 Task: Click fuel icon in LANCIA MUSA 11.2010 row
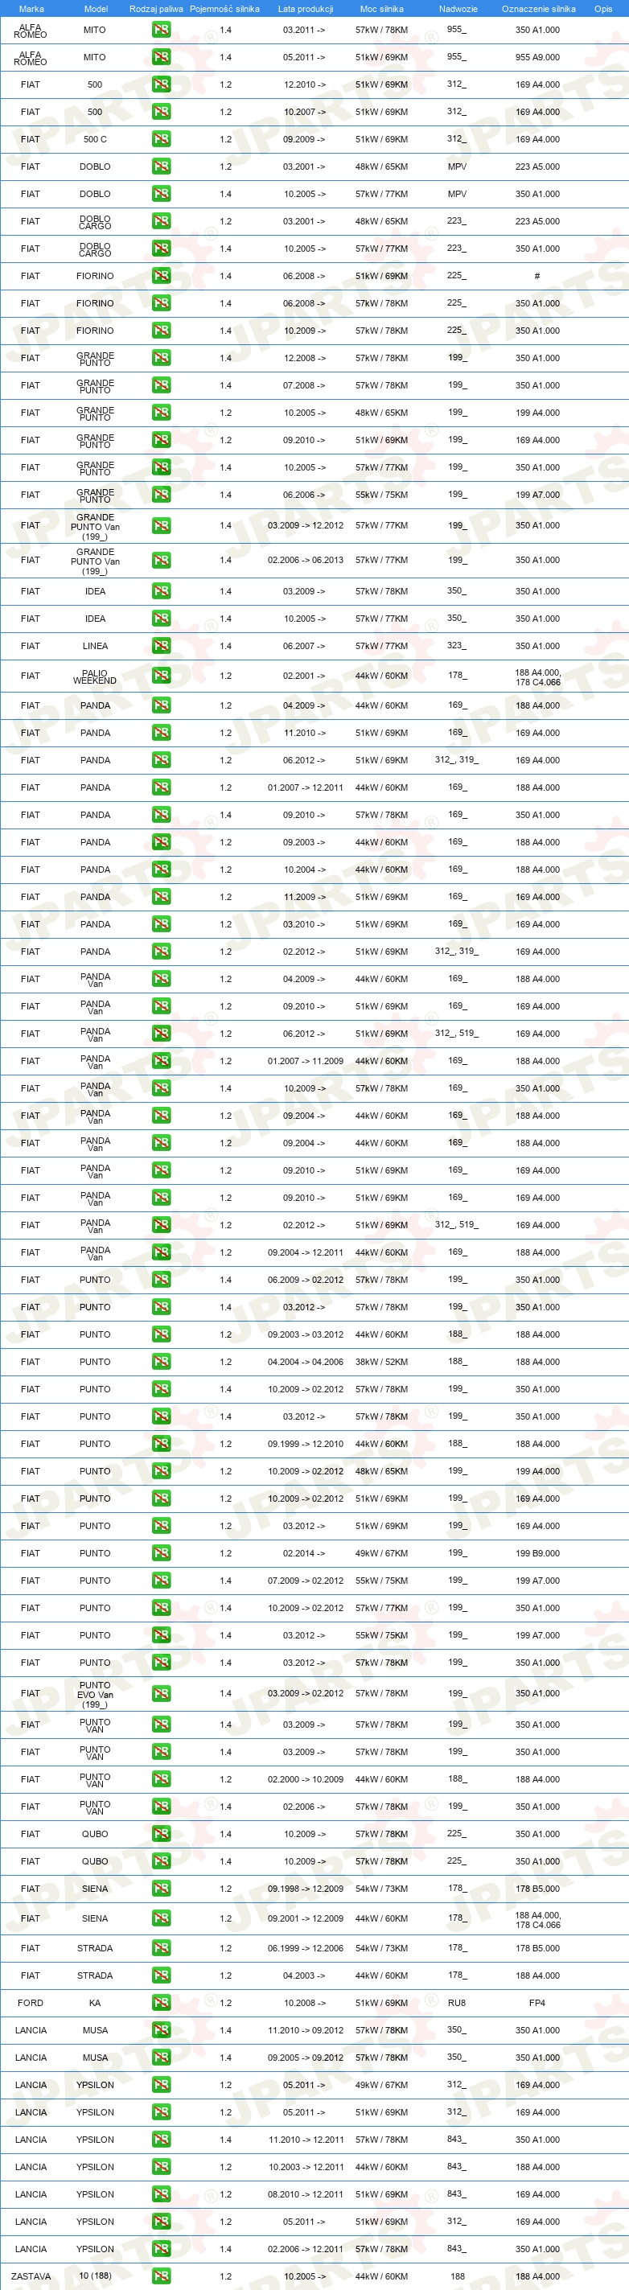pos(161,2030)
